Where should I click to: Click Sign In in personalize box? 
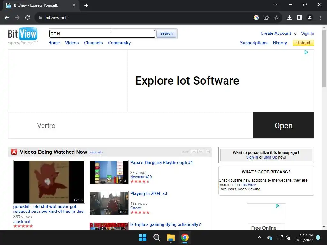pos(252,157)
